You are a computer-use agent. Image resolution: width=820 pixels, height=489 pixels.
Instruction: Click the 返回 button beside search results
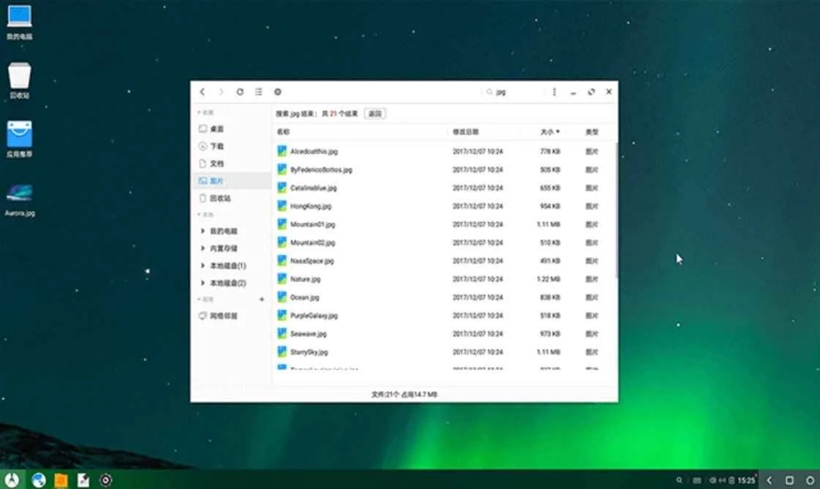[x=375, y=114]
